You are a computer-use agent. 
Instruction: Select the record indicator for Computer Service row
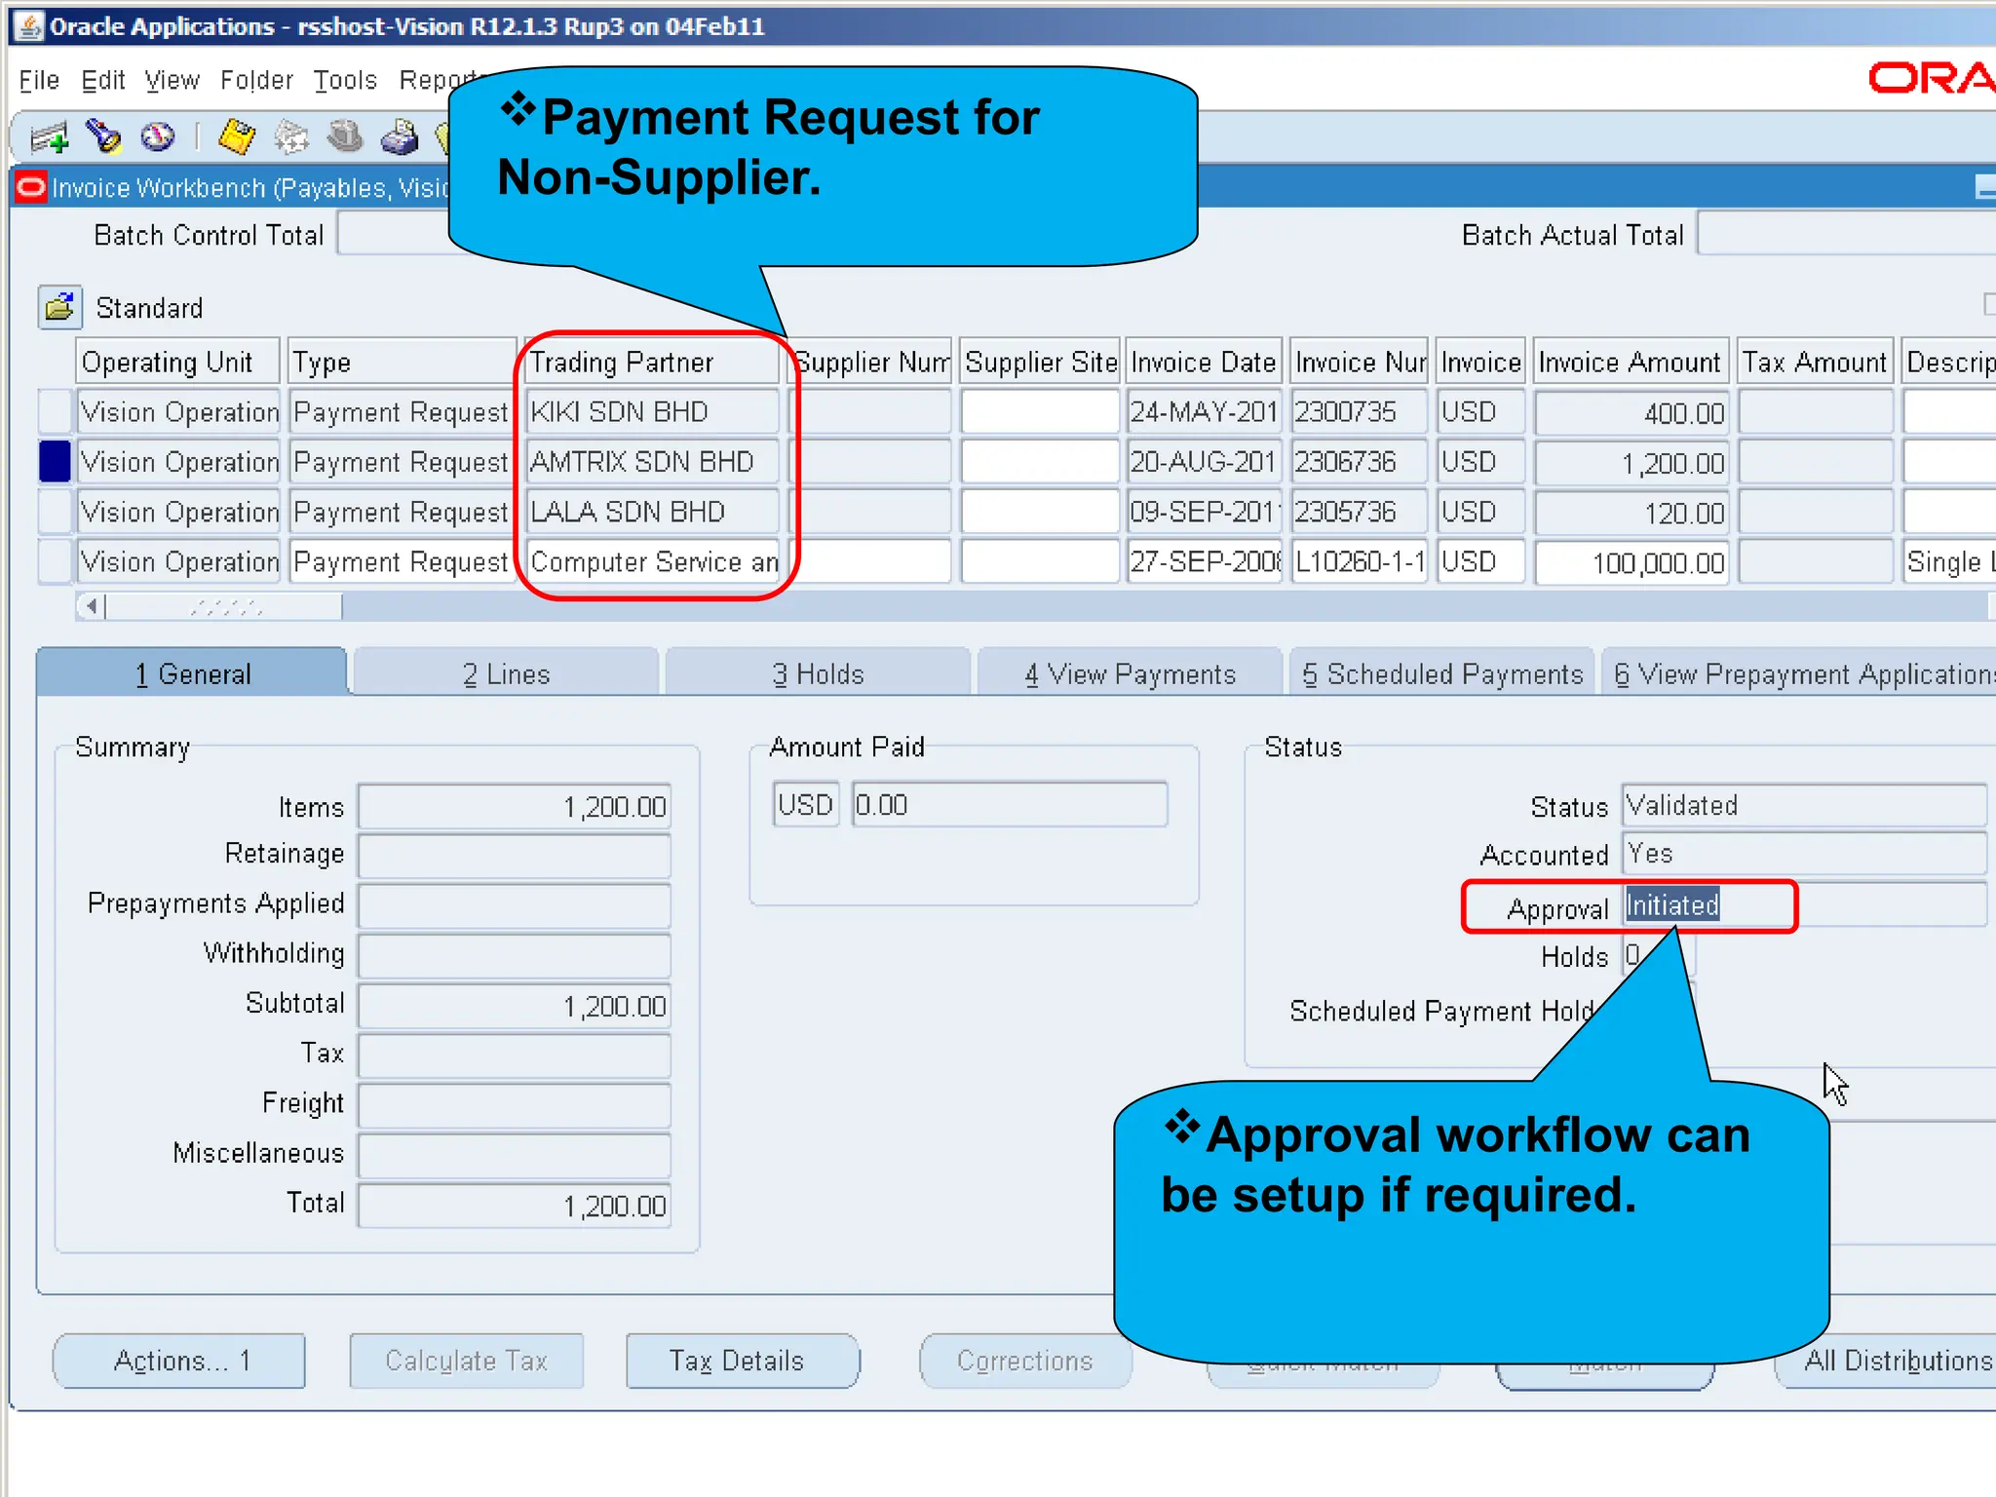[x=56, y=561]
